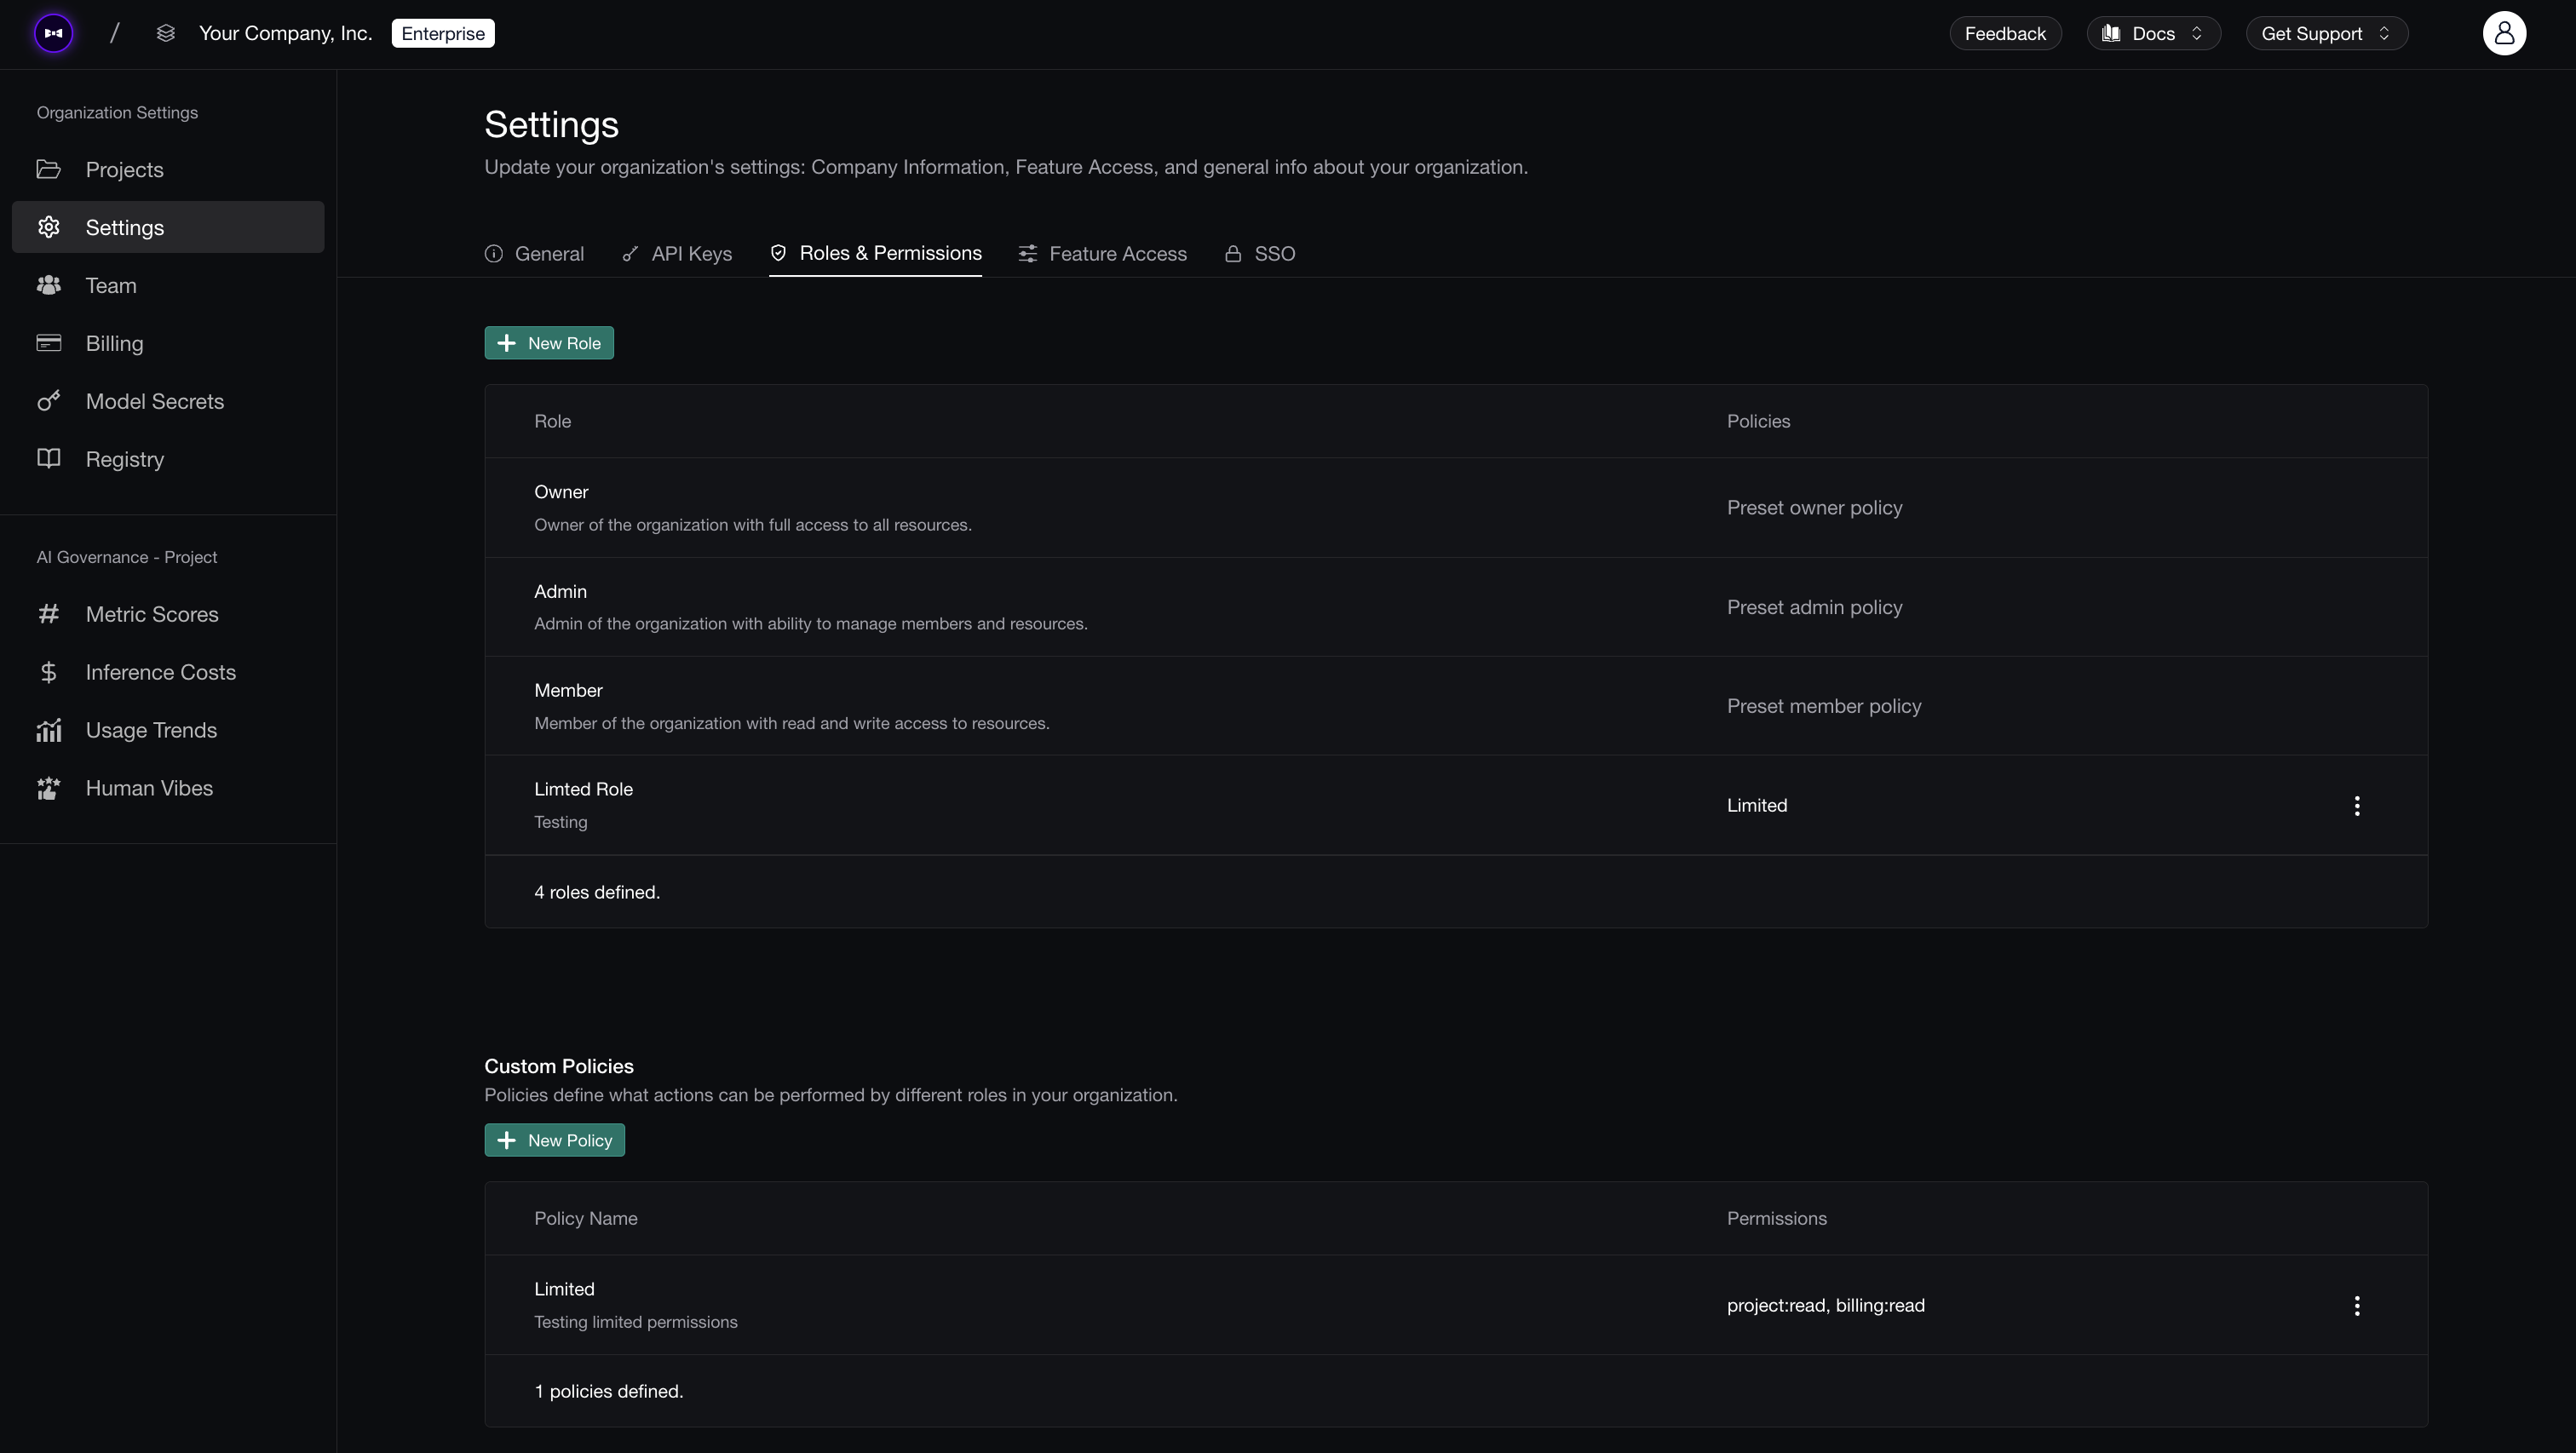This screenshot has height=1453, width=2576.
Task: Open Model Secrets page
Action: coord(168,401)
